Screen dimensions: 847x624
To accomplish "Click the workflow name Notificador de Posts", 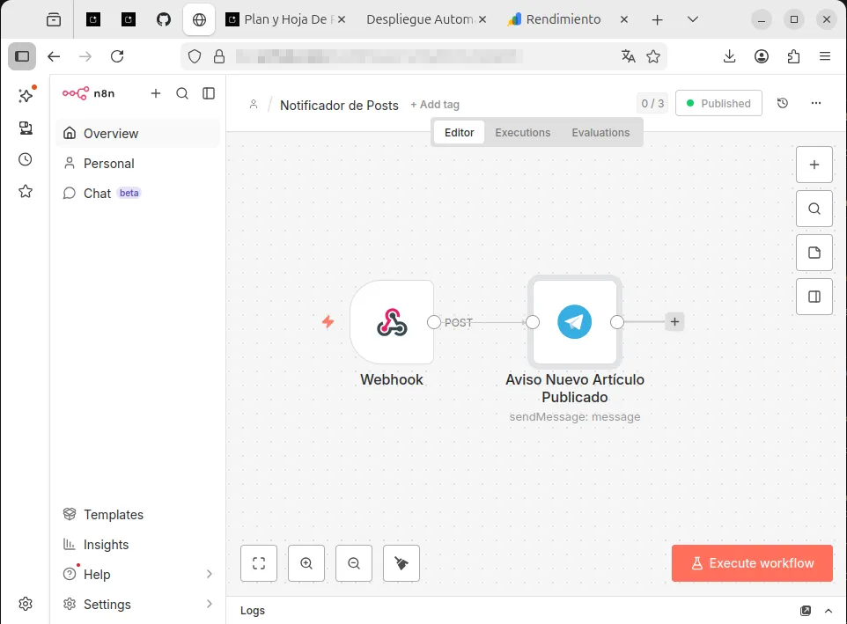I will (x=339, y=106).
